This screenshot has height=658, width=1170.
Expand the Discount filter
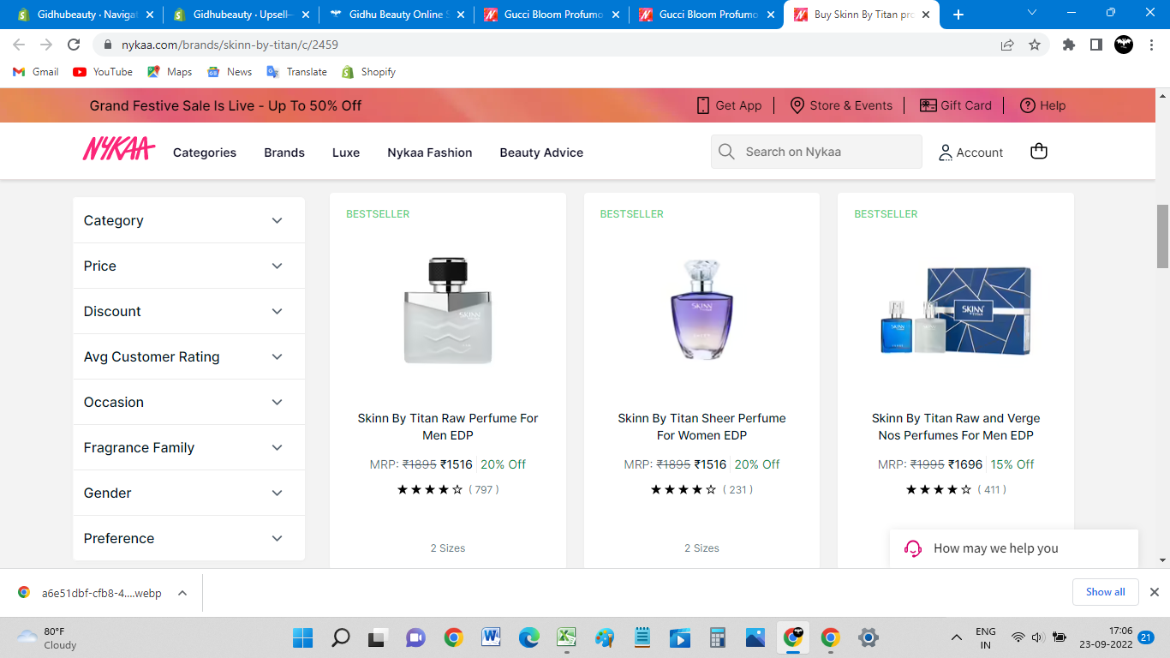(x=188, y=311)
